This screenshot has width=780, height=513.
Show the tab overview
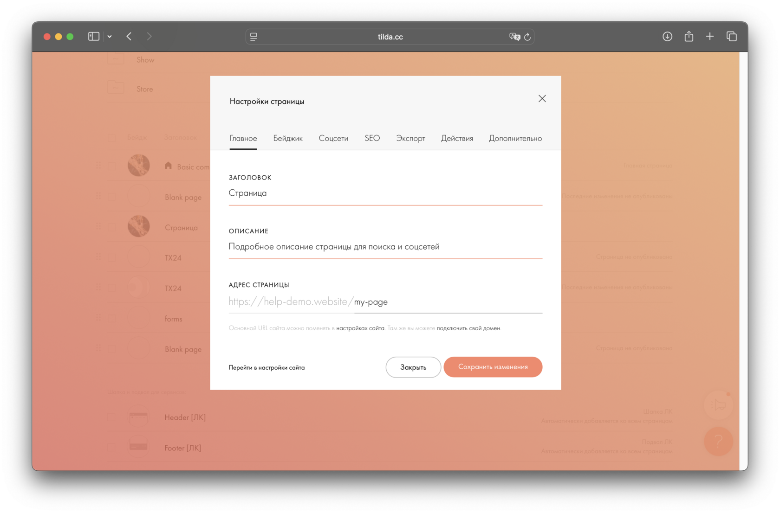coord(731,36)
